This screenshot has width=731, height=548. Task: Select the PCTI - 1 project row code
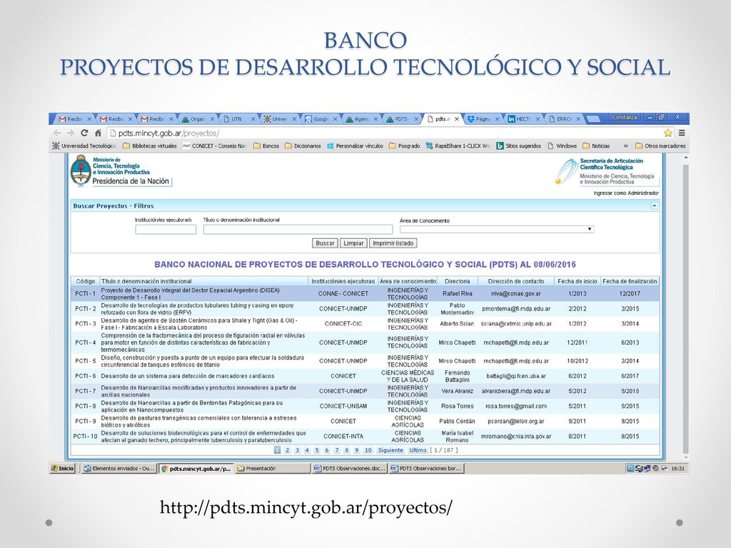tap(86, 293)
